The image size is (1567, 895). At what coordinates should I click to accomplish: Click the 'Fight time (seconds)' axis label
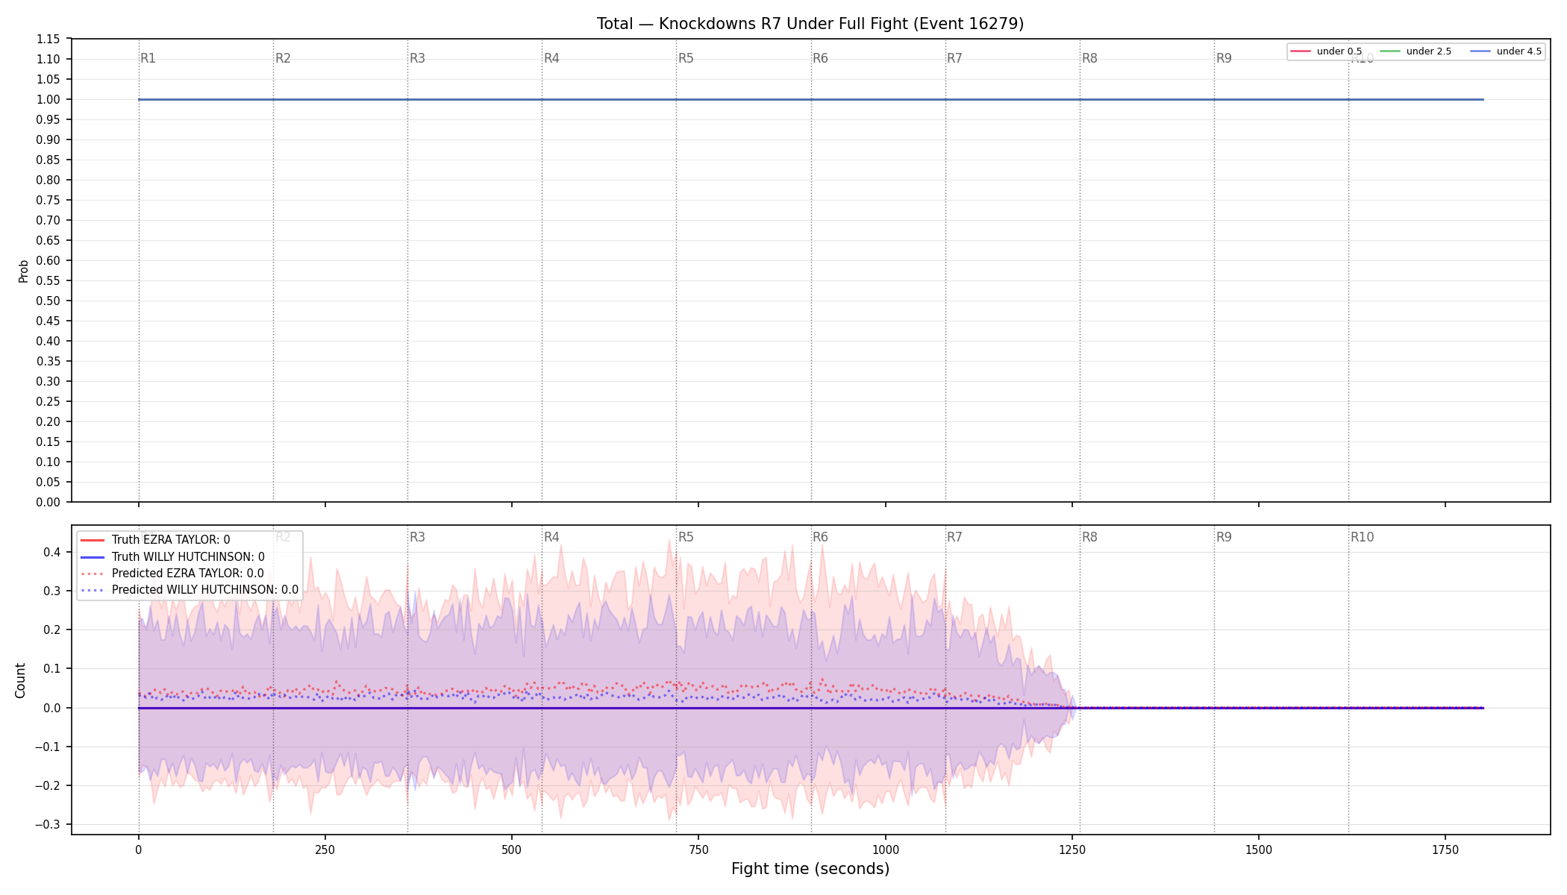(810, 869)
